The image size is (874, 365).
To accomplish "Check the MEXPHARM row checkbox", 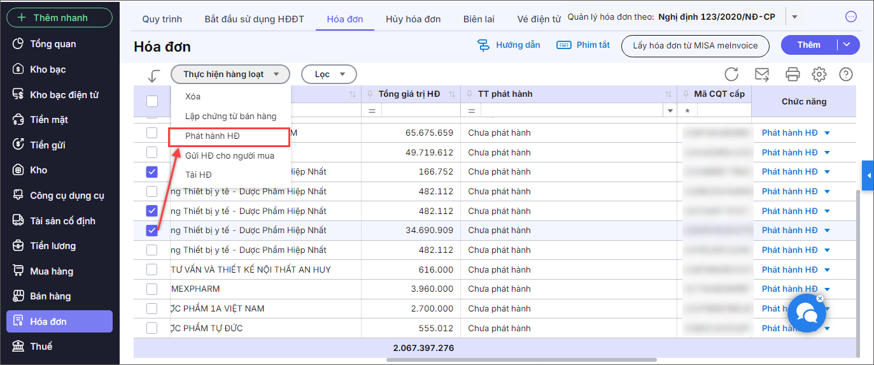I will [152, 289].
